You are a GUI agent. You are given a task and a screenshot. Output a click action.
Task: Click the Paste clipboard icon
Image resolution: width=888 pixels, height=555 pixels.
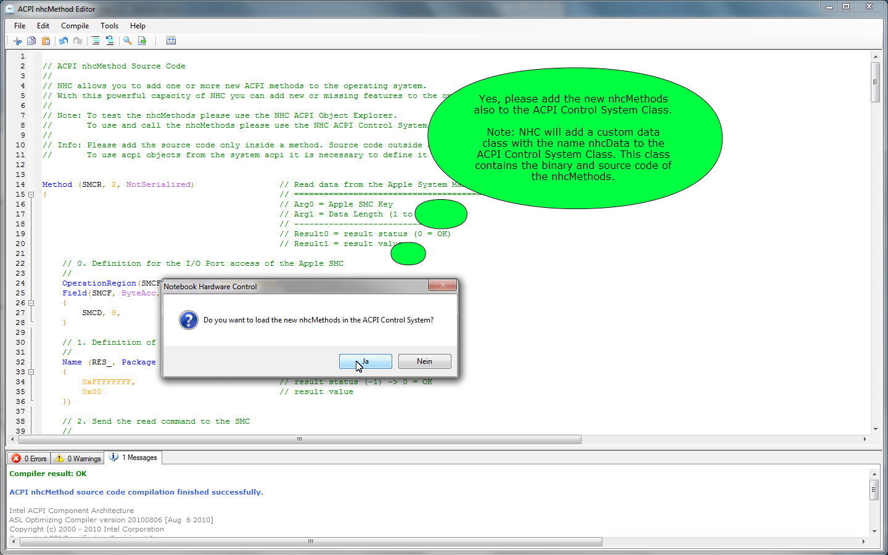click(46, 41)
